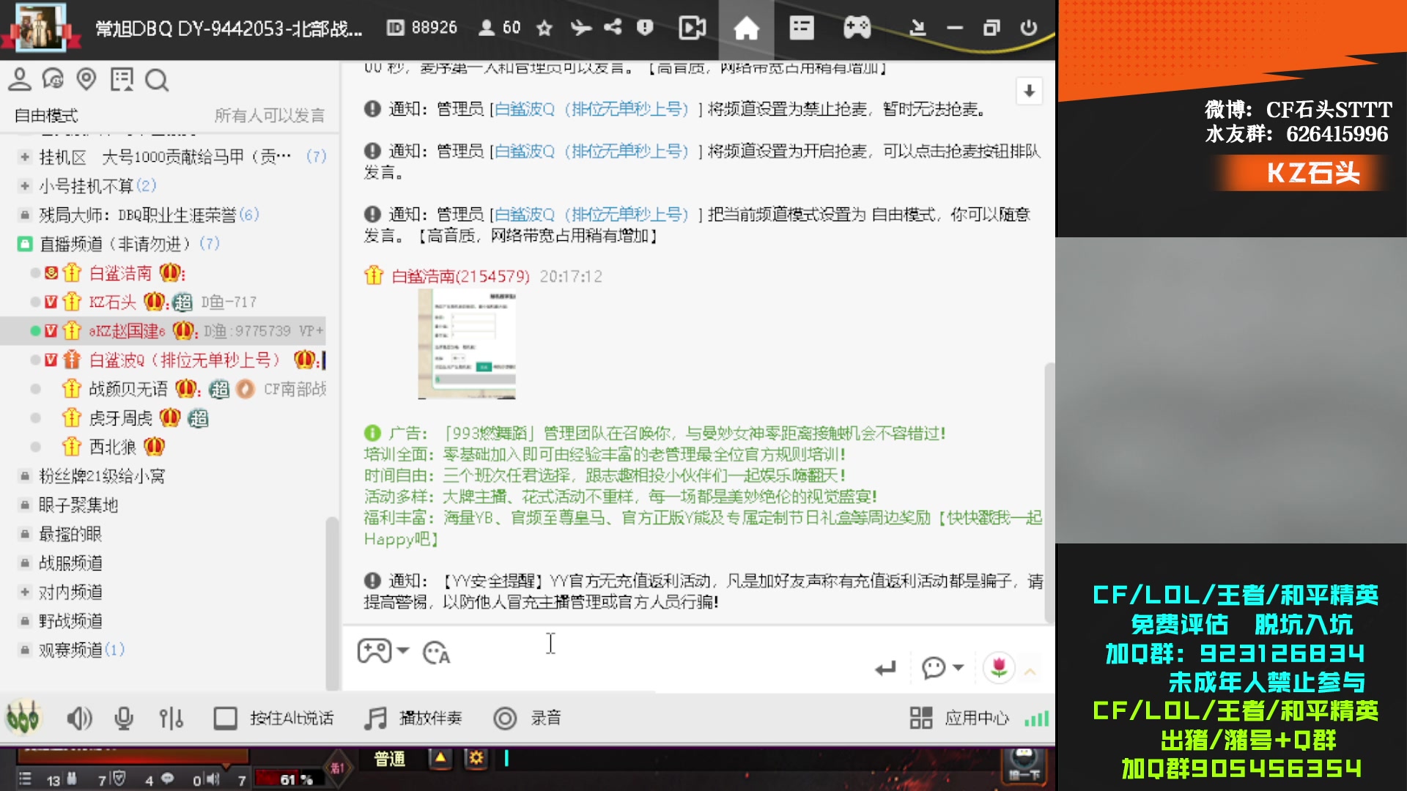Click the 录音 recording icon

506,718
